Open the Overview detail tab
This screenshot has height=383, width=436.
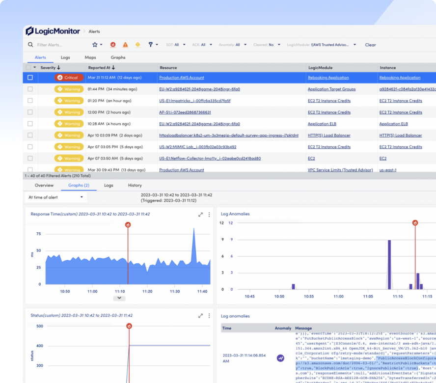pyautogui.click(x=44, y=185)
